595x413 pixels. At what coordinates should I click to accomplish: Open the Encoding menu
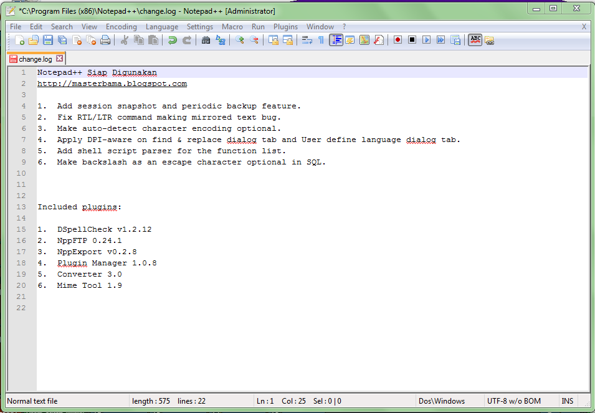pyautogui.click(x=121, y=27)
